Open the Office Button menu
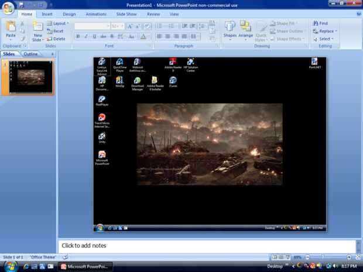363x272 pixels. (8, 8)
